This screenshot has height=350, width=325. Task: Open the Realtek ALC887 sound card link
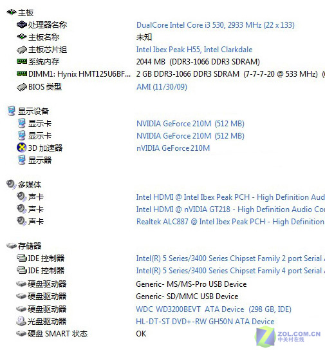pyautogui.click(x=230, y=222)
